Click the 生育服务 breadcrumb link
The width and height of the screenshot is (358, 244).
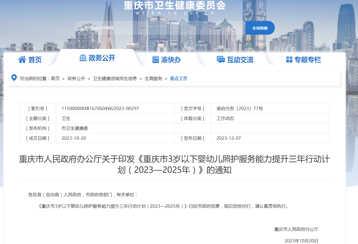(x=153, y=78)
